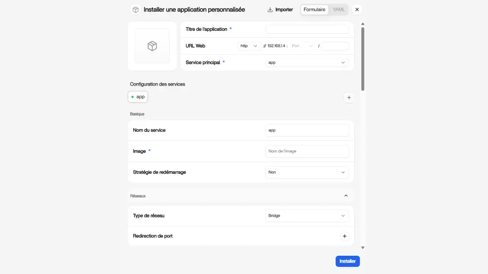The width and height of the screenshot is (488, 274).
Task: Focus the Titre de l'application field
Action: click(x=307, y=29)
